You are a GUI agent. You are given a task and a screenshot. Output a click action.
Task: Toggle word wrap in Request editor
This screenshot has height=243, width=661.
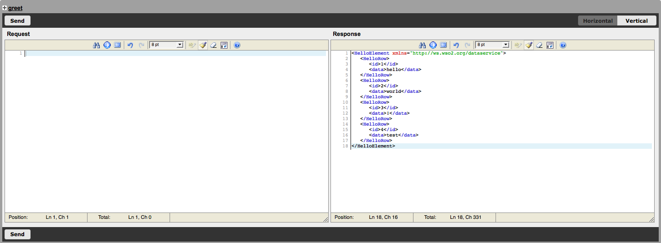[224, 45]
